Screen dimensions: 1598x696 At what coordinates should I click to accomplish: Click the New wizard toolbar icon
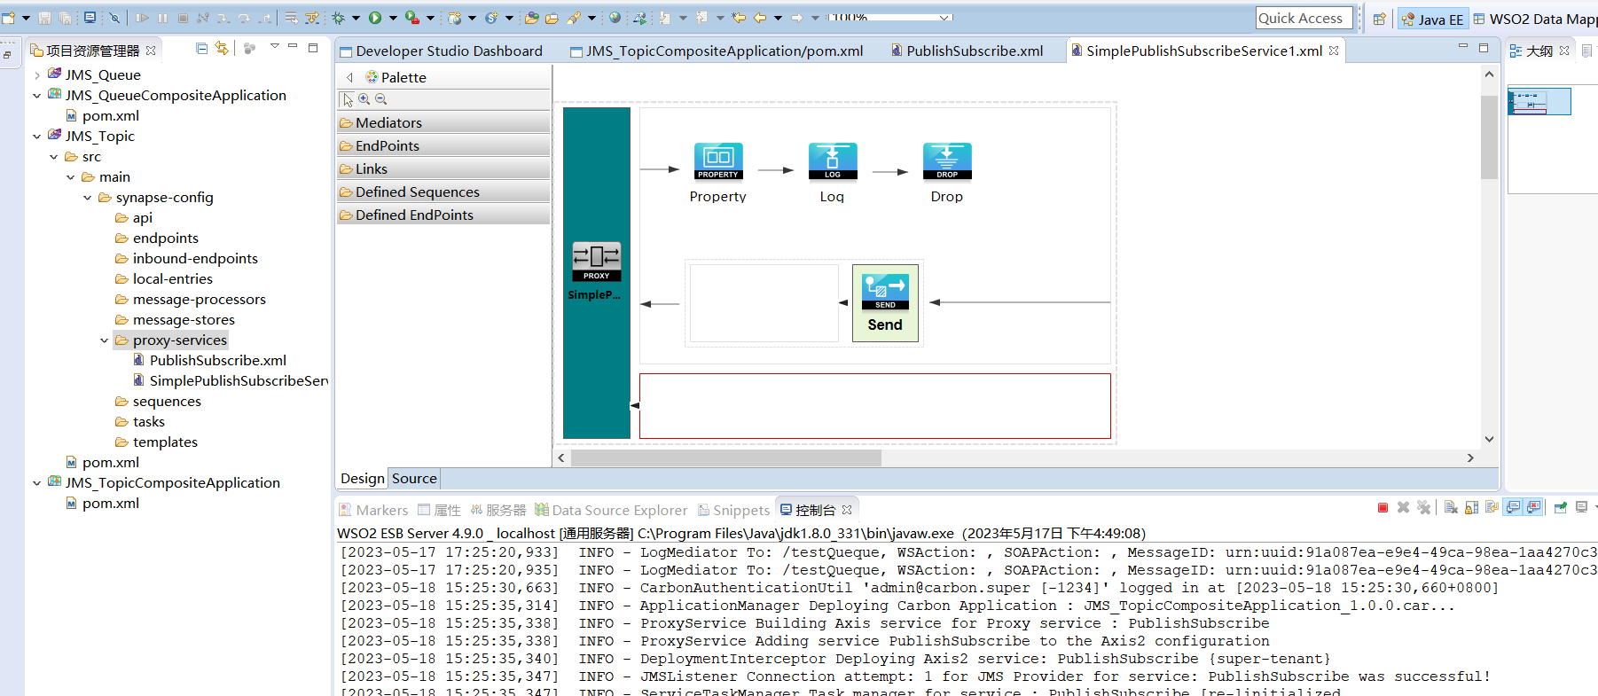pyautogui.click(x=9, y=18)
